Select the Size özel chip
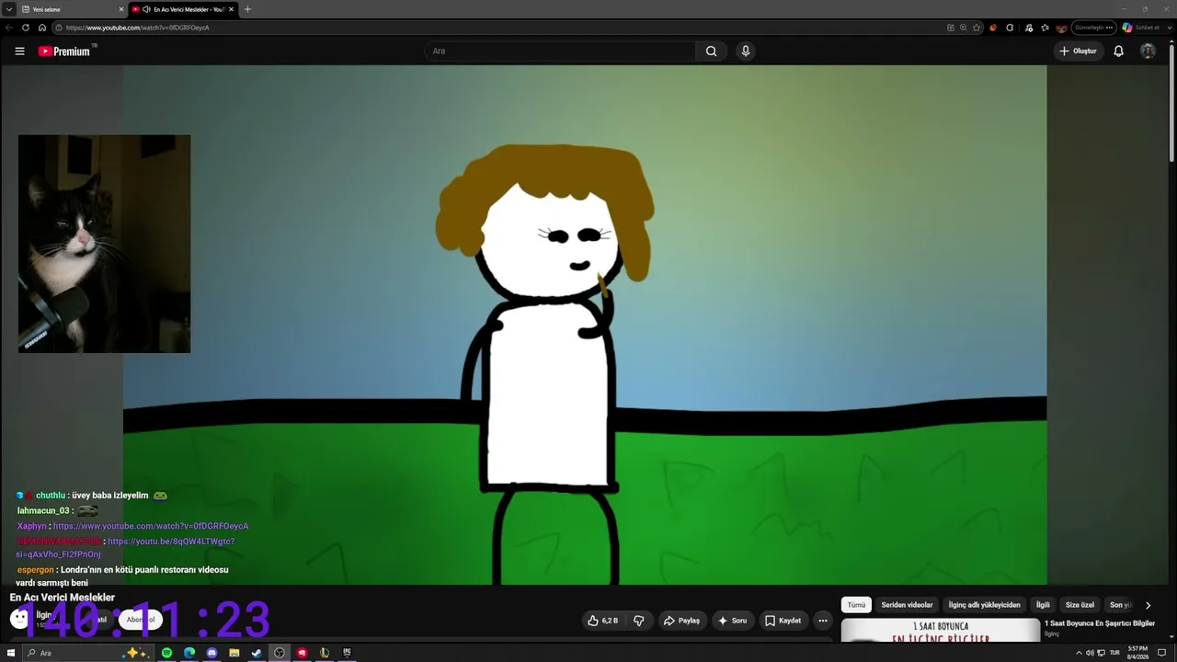Viewport: 1177px width, 662px height. coord(1080,605)
